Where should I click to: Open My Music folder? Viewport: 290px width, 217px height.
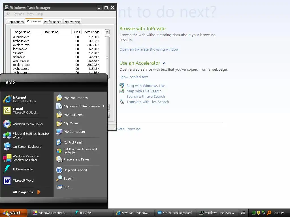(x=80, y=123)
